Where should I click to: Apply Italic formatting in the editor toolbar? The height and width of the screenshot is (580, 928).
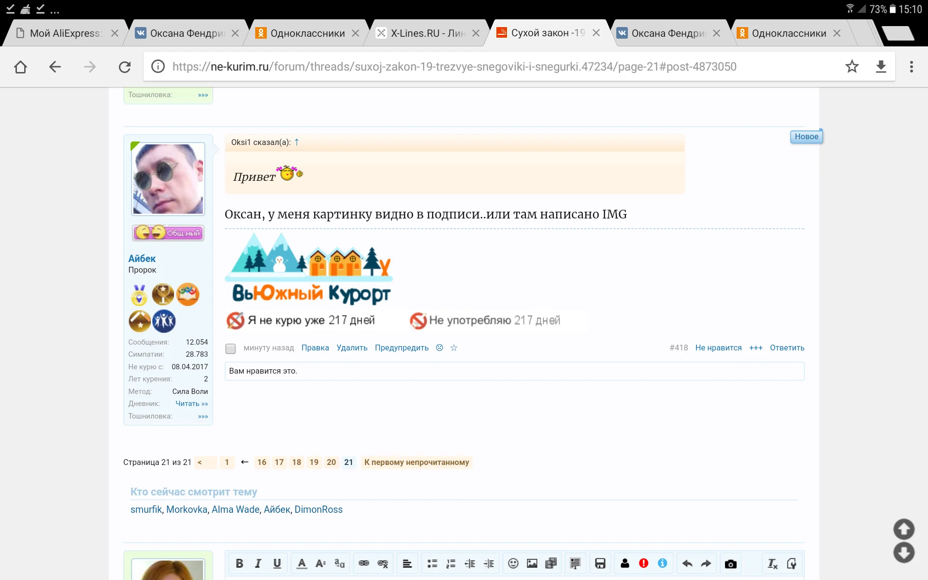pyautogui.click(x=258, y=563)
